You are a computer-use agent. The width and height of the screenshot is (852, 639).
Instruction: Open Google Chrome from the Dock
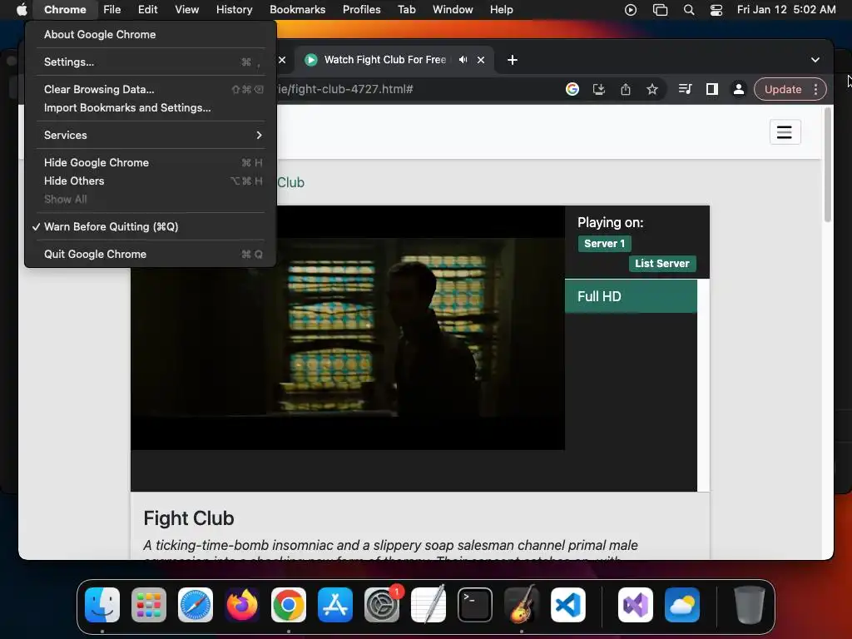[289, 605]
